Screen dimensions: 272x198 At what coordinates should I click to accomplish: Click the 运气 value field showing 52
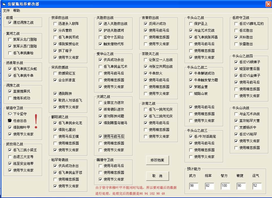click(257, 186)
